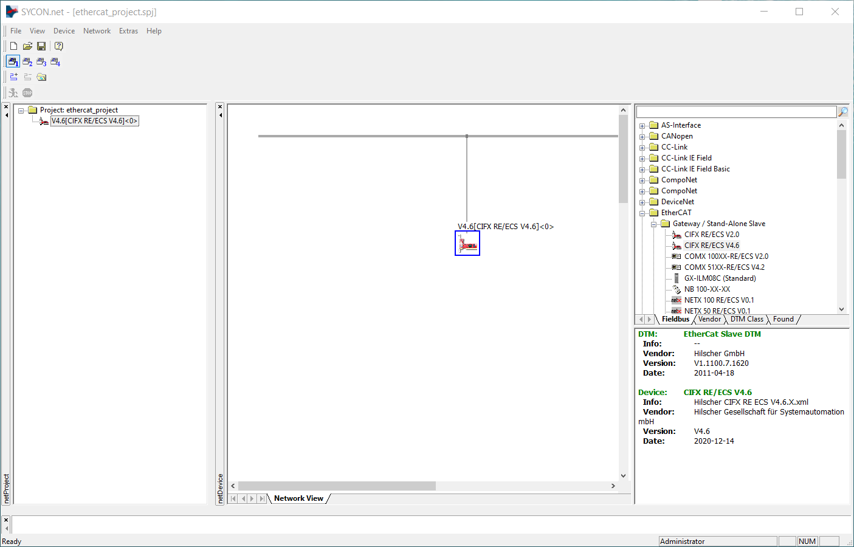Screen dimensions: 854x547
Task: Open the Network menu
Action: coord(97,31)
